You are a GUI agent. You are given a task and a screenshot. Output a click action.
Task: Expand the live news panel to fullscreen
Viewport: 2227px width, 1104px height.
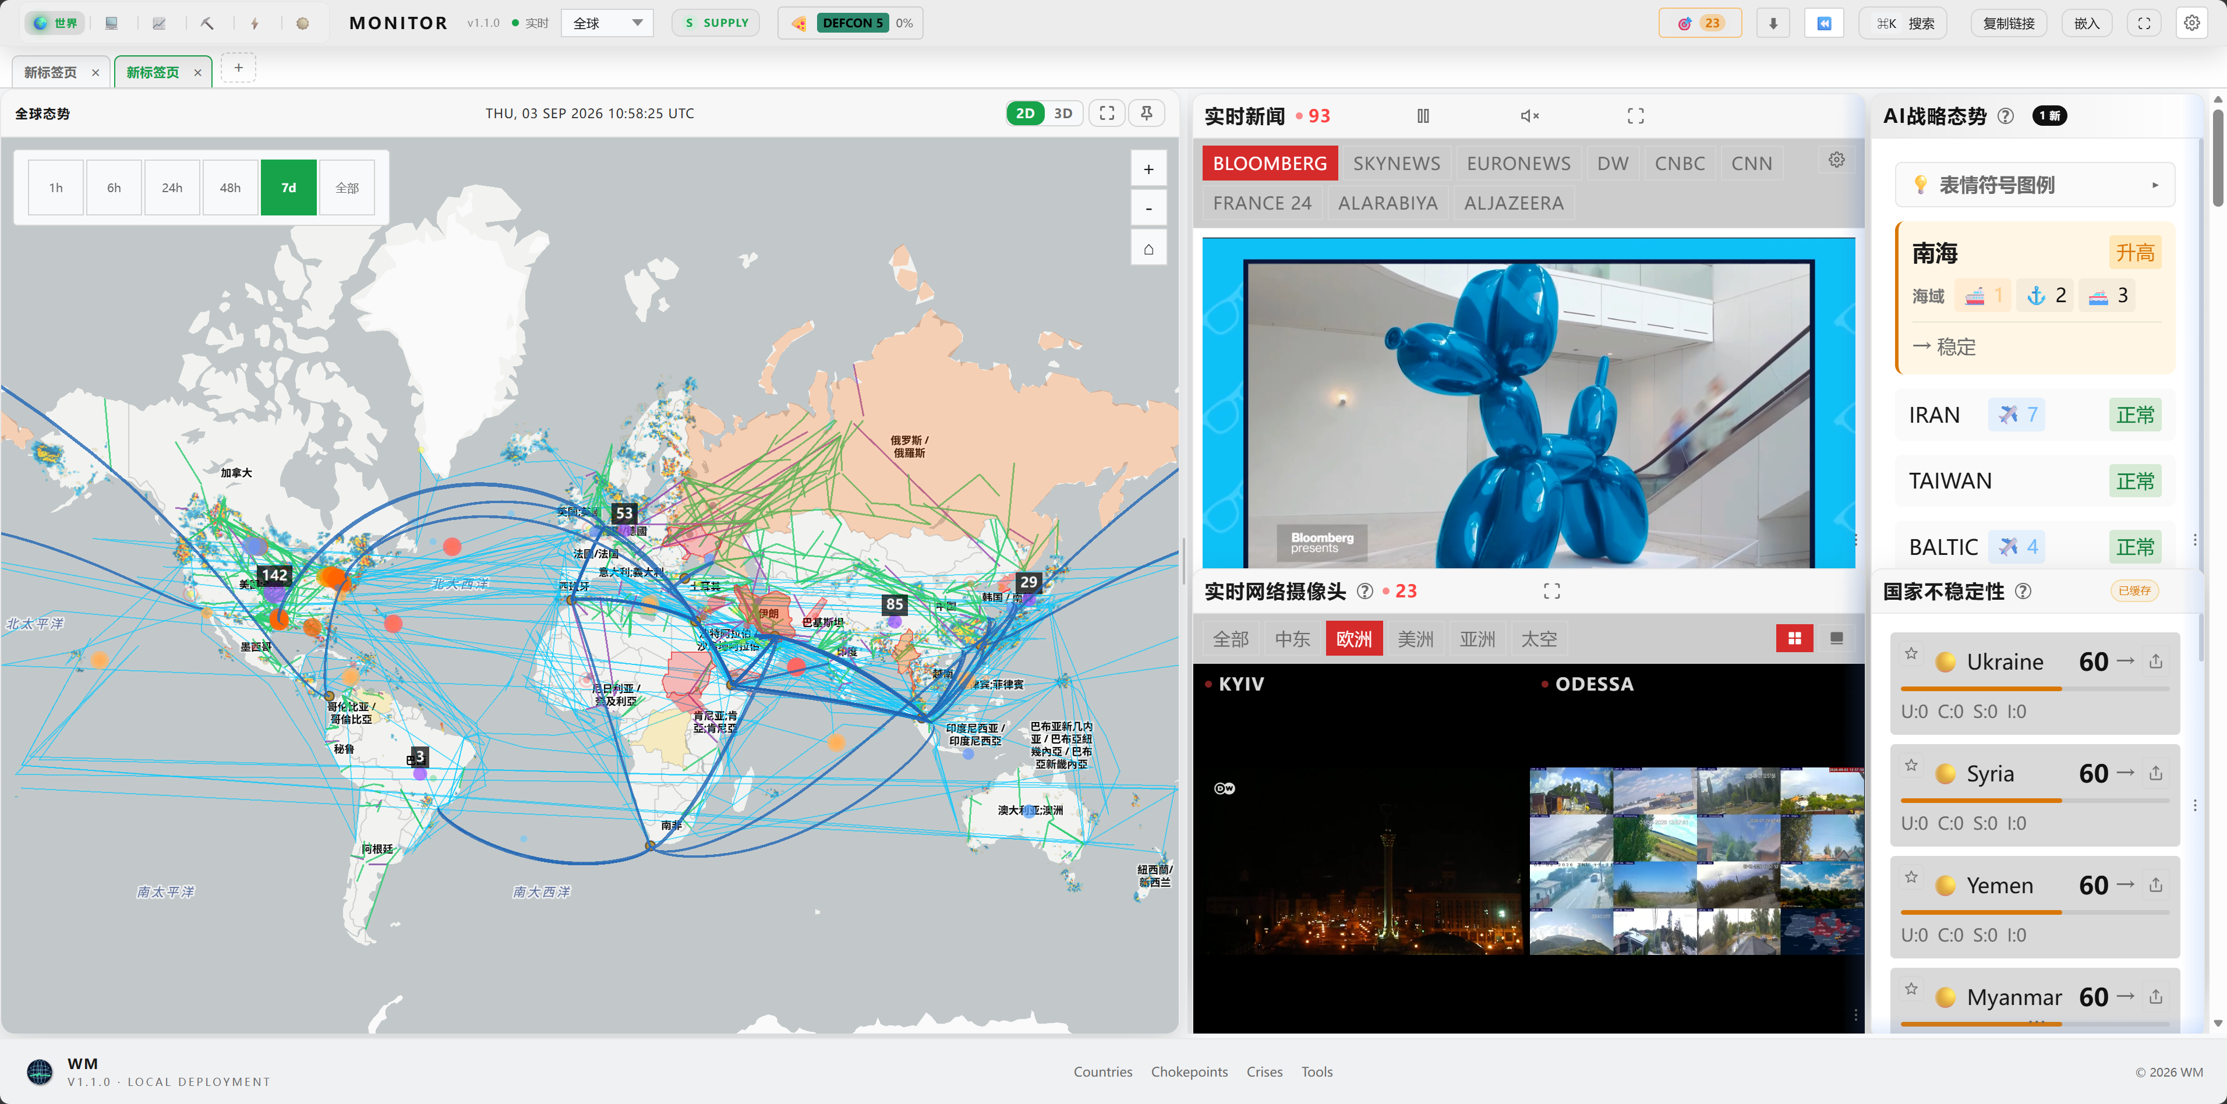pos(1636,116)
